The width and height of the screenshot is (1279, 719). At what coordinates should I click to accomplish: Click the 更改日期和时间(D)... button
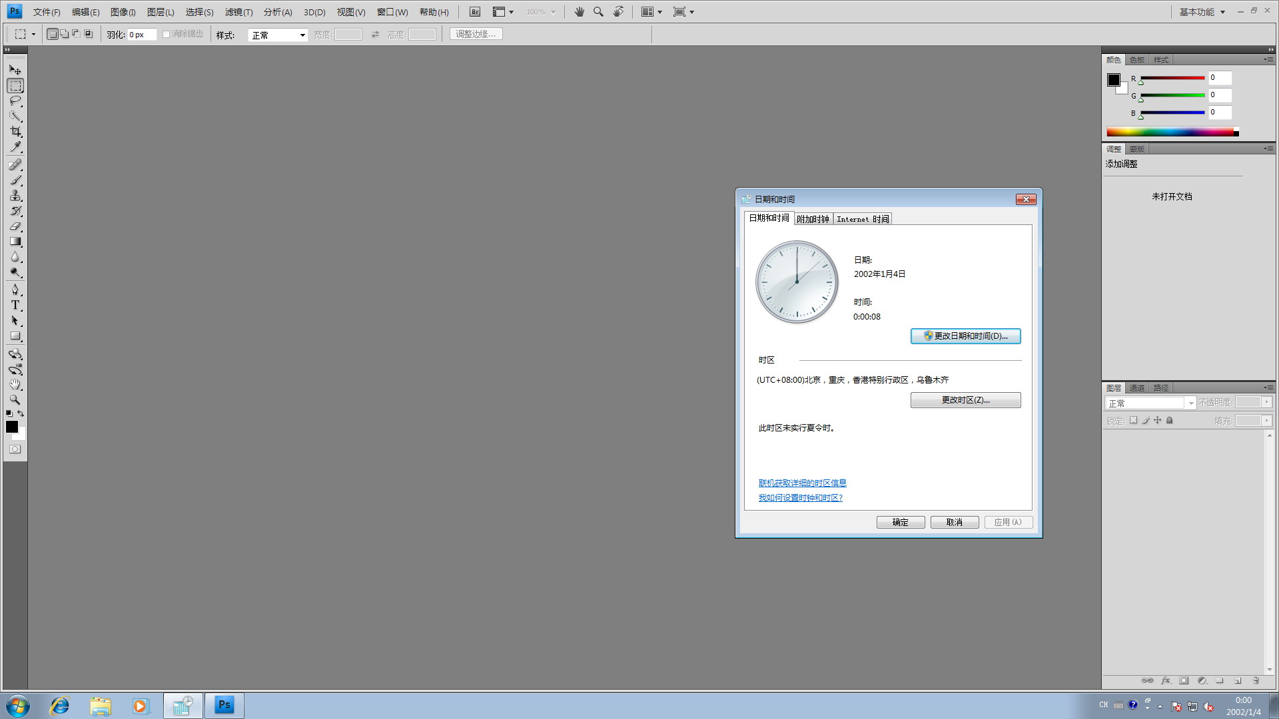tap(965, 336)
